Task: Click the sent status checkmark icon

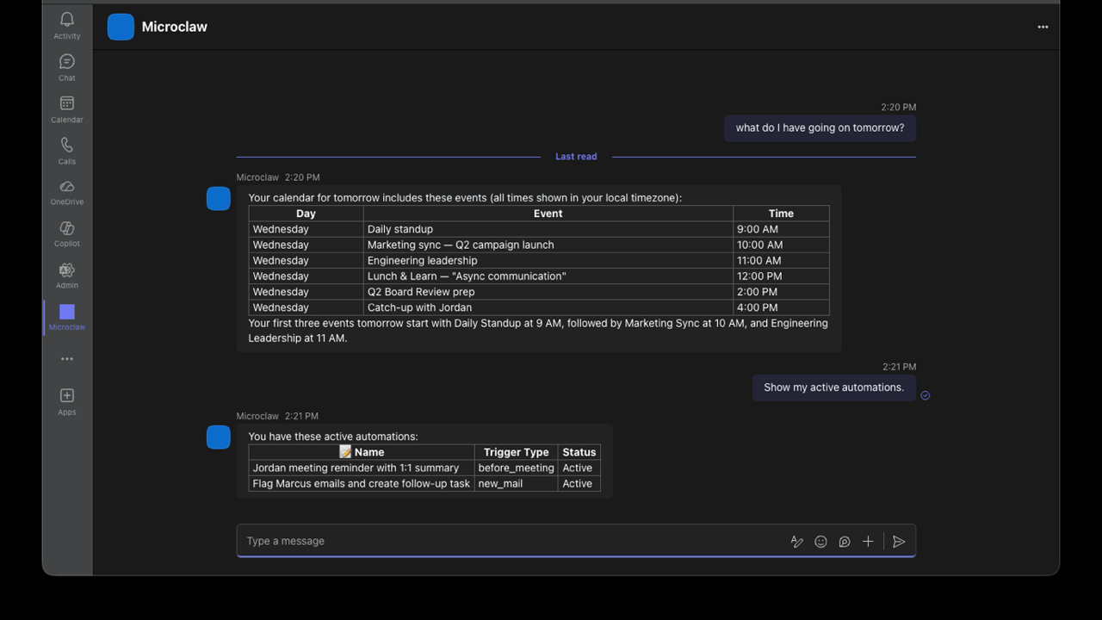Action: tap(926, 395)
